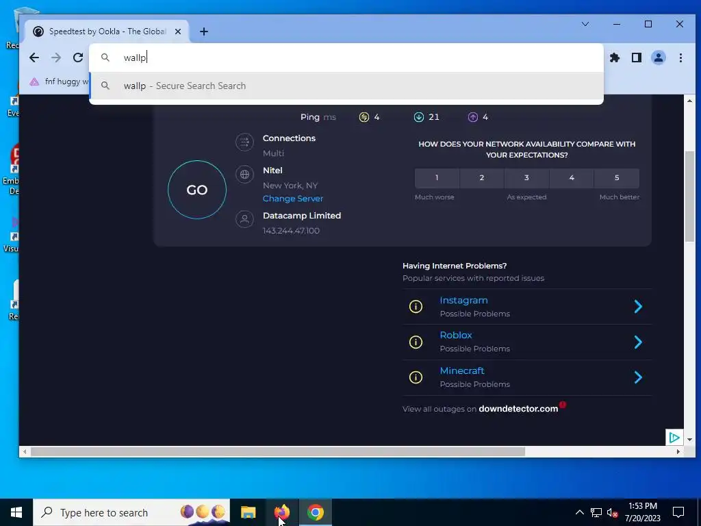The height and width of the screenshot is (526, 701).
Task: Click the Roblox warning info icon
Action: [416, 342]
